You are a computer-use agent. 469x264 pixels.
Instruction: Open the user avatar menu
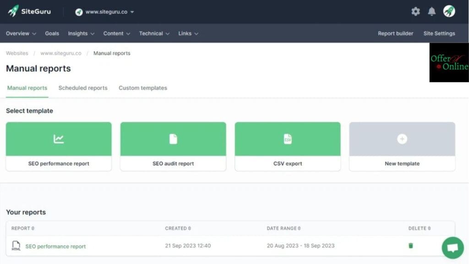449,11
